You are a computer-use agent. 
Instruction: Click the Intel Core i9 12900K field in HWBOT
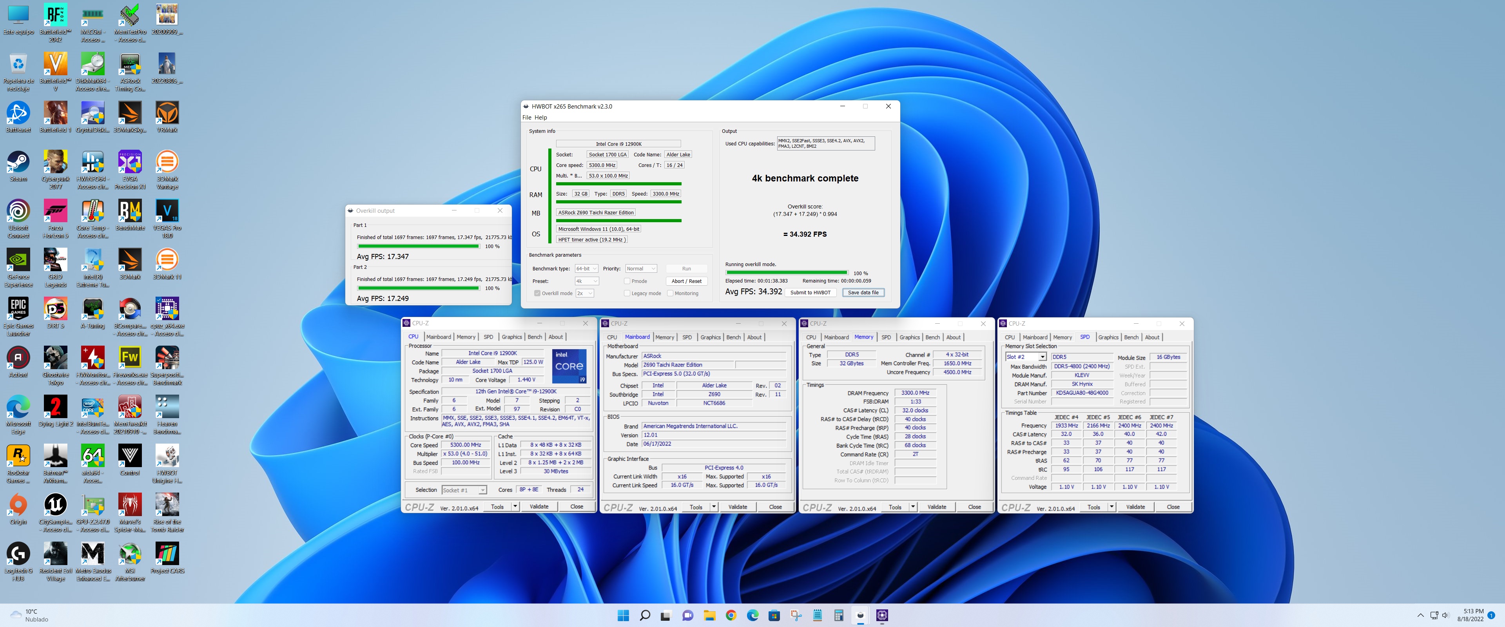point(618,144)
